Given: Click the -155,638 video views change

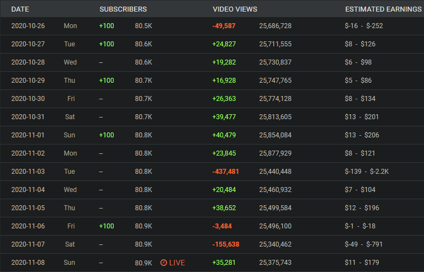Looking at the screenshot, I should pyautogui.click(x=226, y=244).
